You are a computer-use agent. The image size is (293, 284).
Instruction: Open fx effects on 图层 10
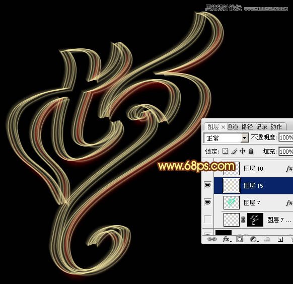(289, 169)
